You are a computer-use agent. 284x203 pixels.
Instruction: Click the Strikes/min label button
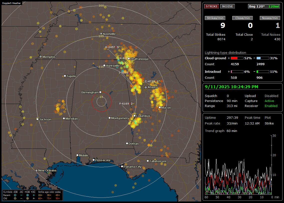(x=215, y=18)
